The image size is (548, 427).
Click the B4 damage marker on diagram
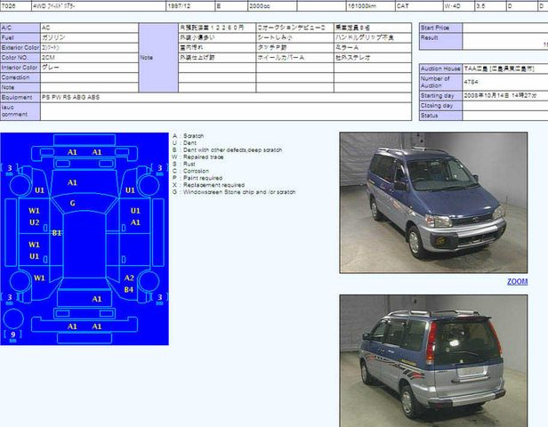coord(129,289)
